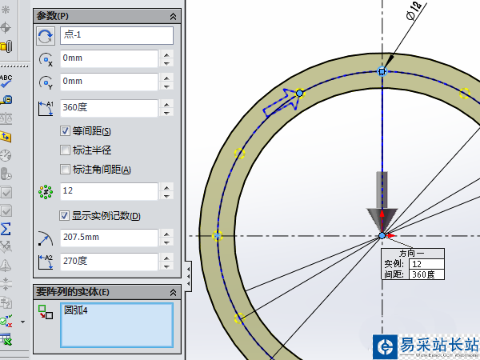Click the entities-to-pattern selection icon
This screenshot has height=360, width=480.
(x=46, y=312)
